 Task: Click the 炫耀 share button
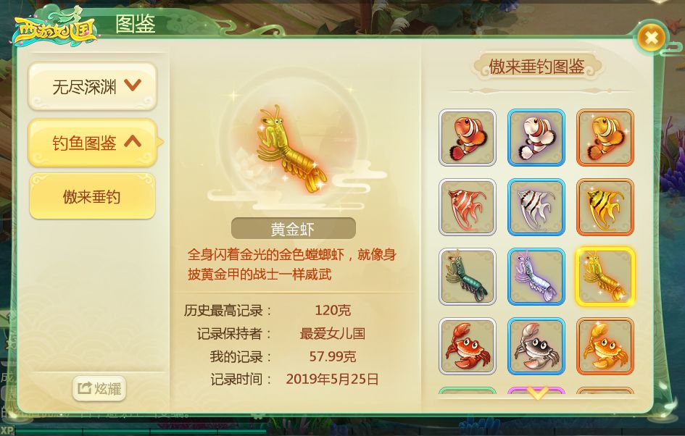pos(99,388)
